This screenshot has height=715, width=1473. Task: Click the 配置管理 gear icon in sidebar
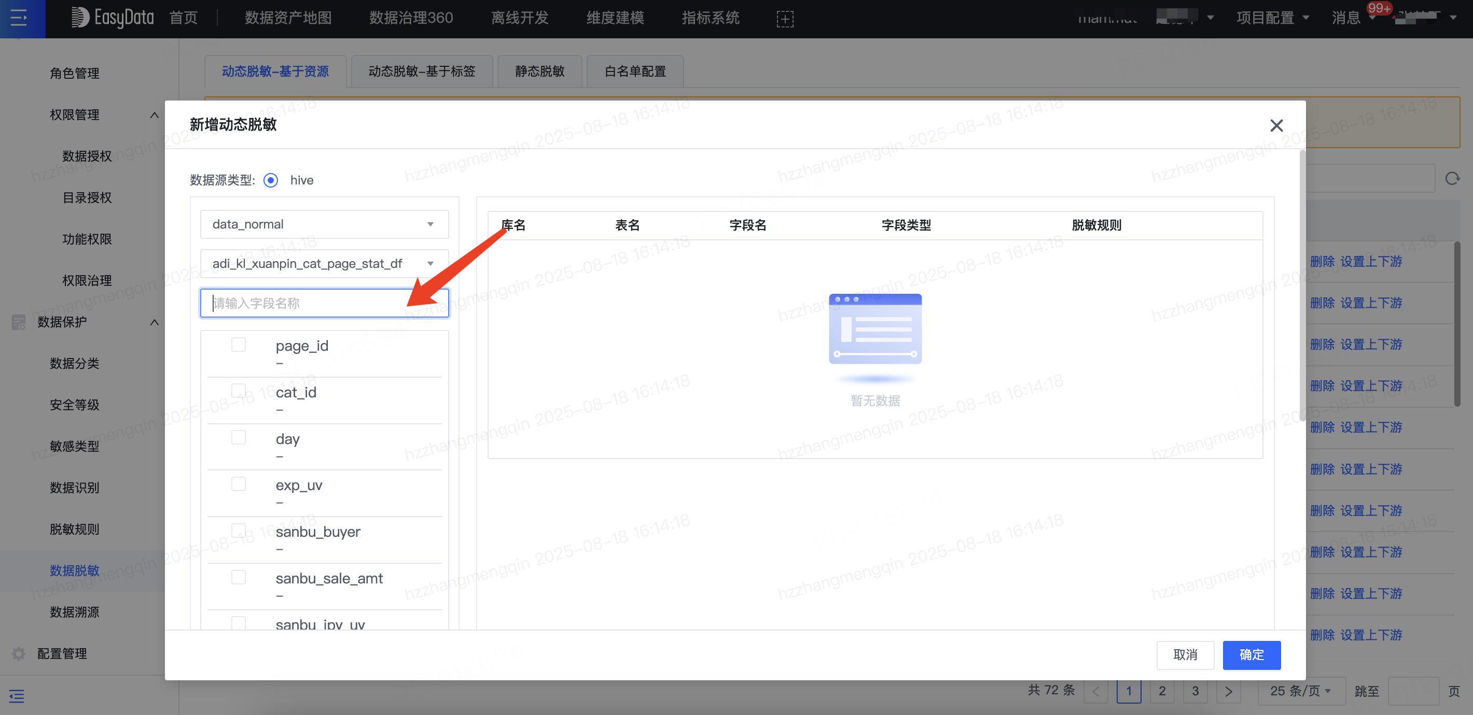pos(18,653)
